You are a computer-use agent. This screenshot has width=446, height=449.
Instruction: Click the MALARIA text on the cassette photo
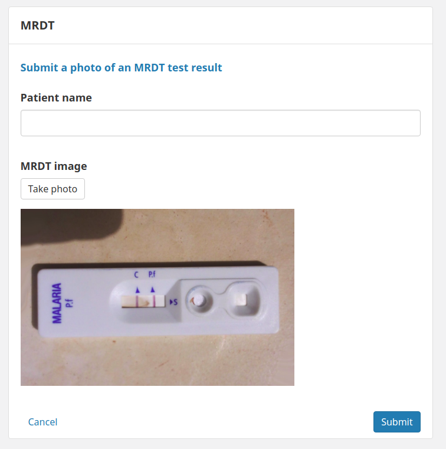(57, 303)
